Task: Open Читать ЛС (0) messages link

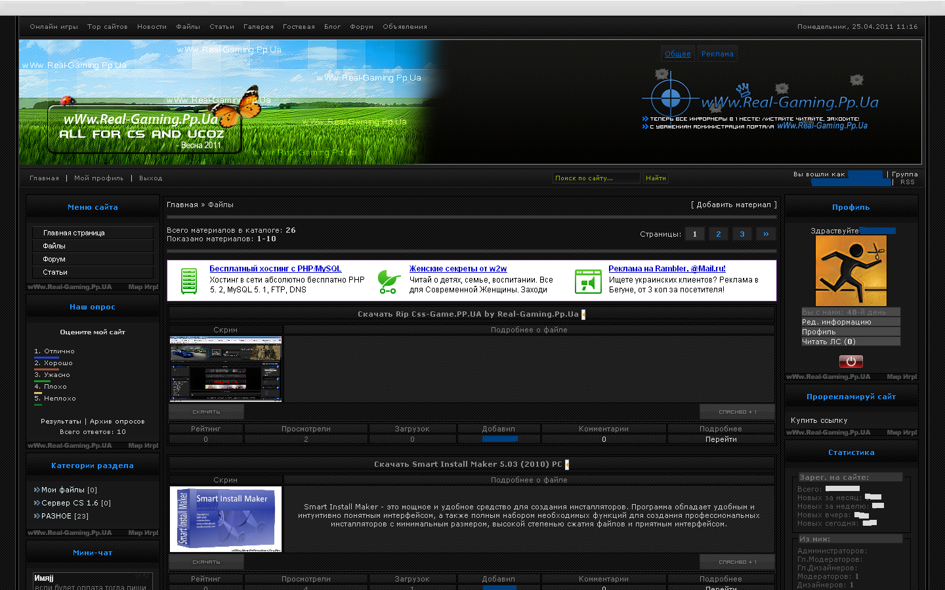Action: (850, 342)
